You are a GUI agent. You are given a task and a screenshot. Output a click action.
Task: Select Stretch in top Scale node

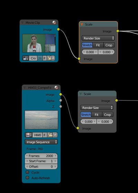87,45
